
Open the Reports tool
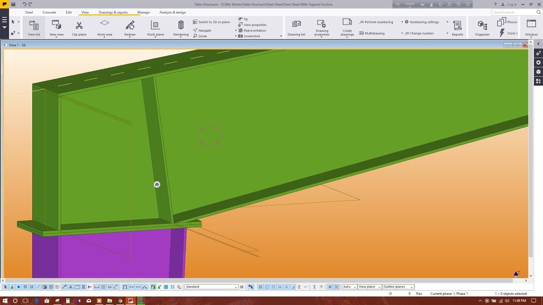(x=456, y=26)
